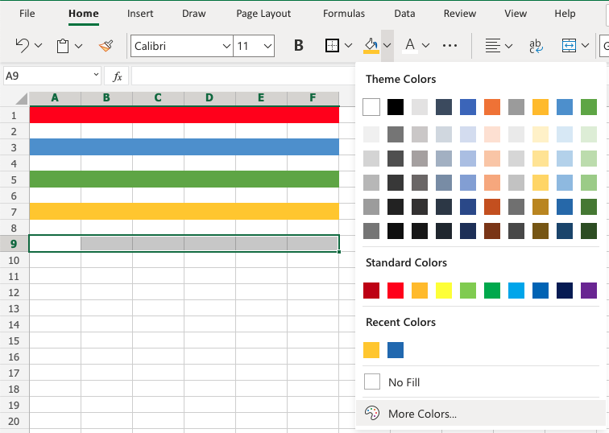Viewport: 609px width, 433px height.
Task: Toggle Bold formatting
Action: pos(299,46)
